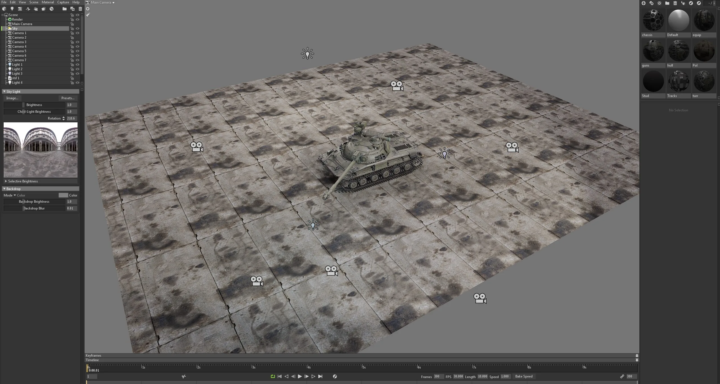Add a new camera from scene toolbar

coord(20,9)
